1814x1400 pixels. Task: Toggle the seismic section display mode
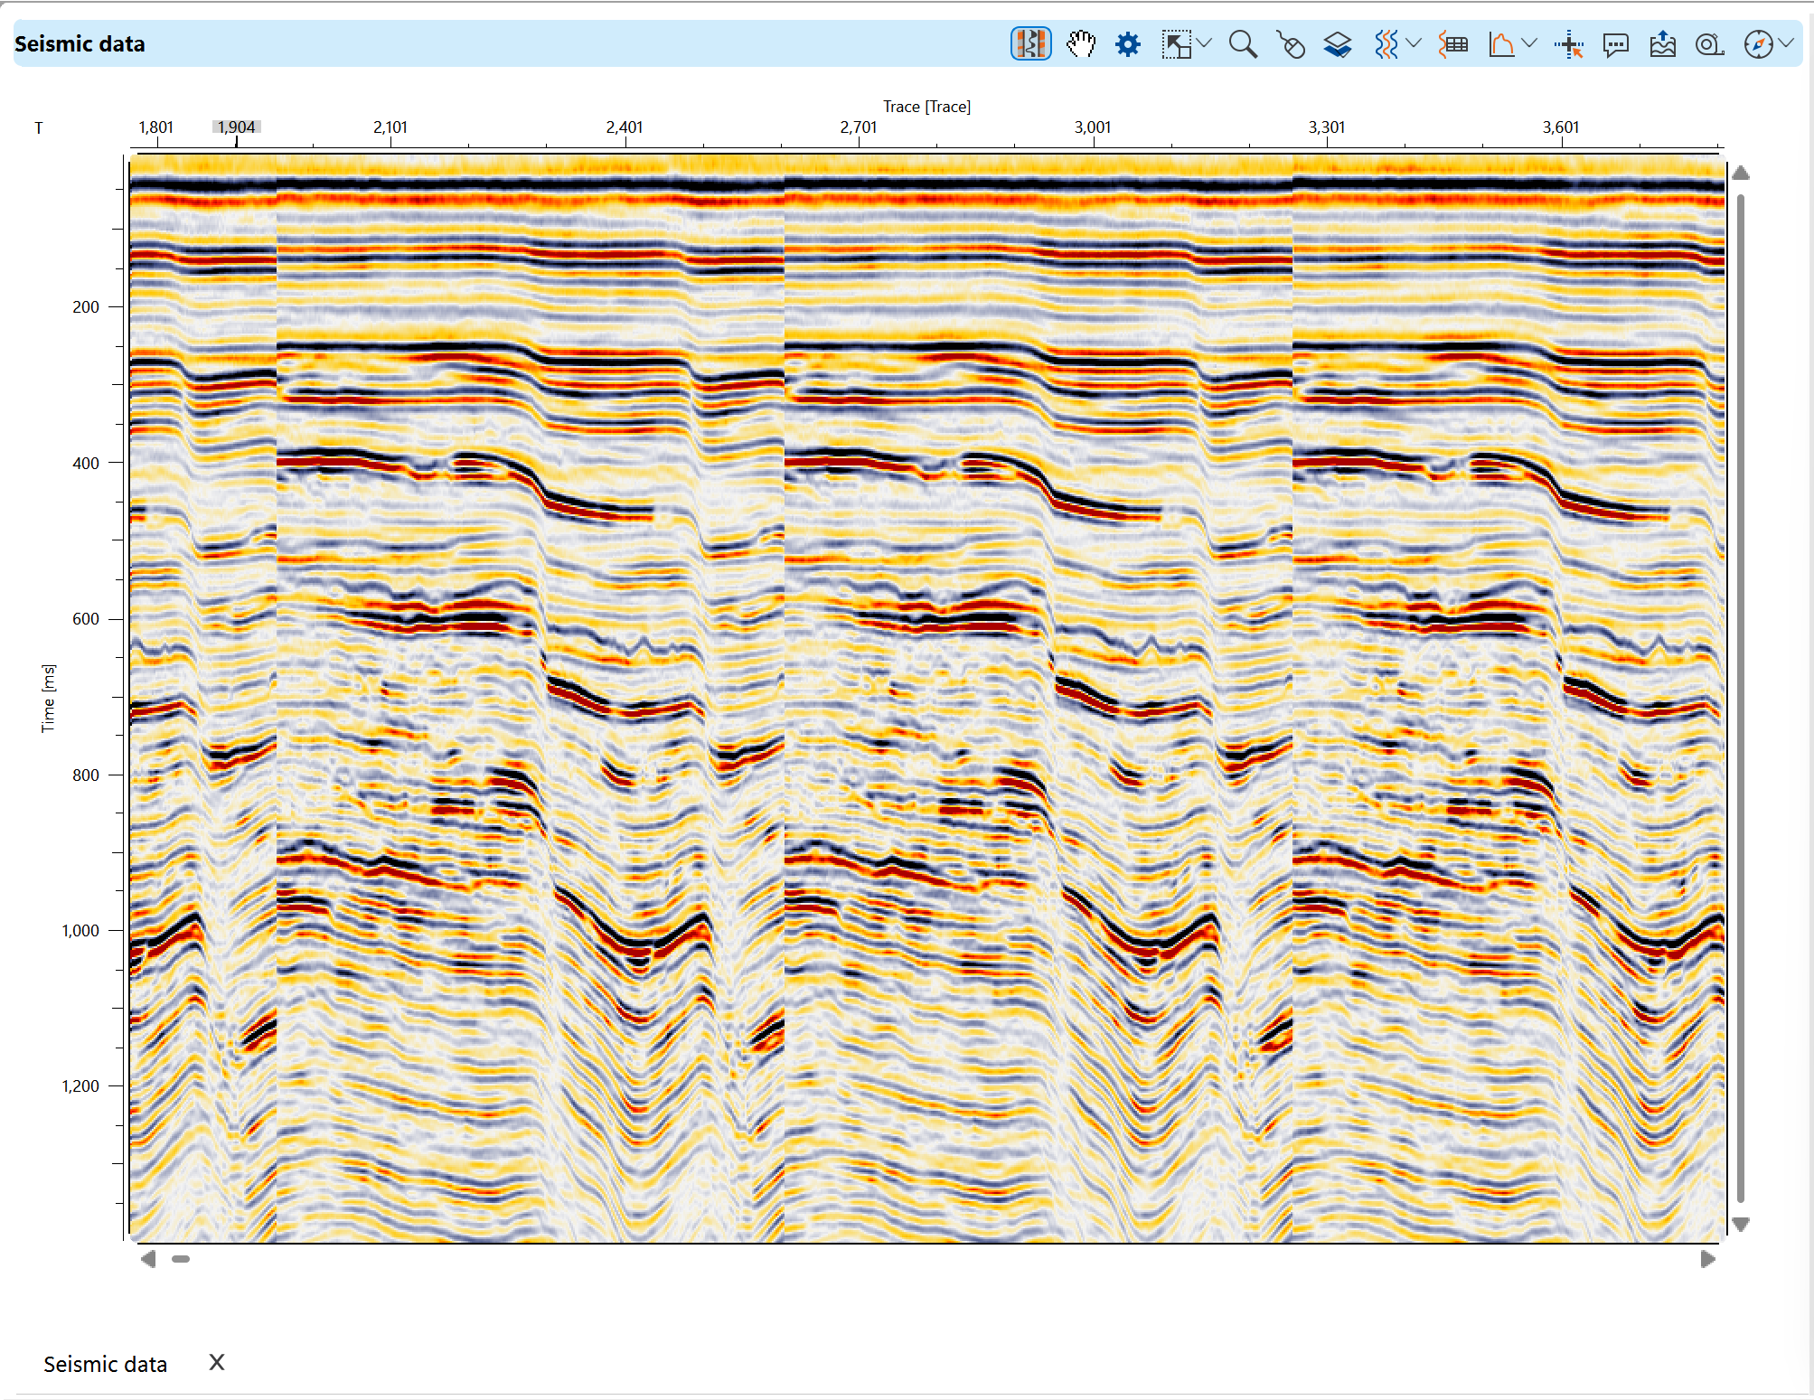click(x=1030, y=42)
